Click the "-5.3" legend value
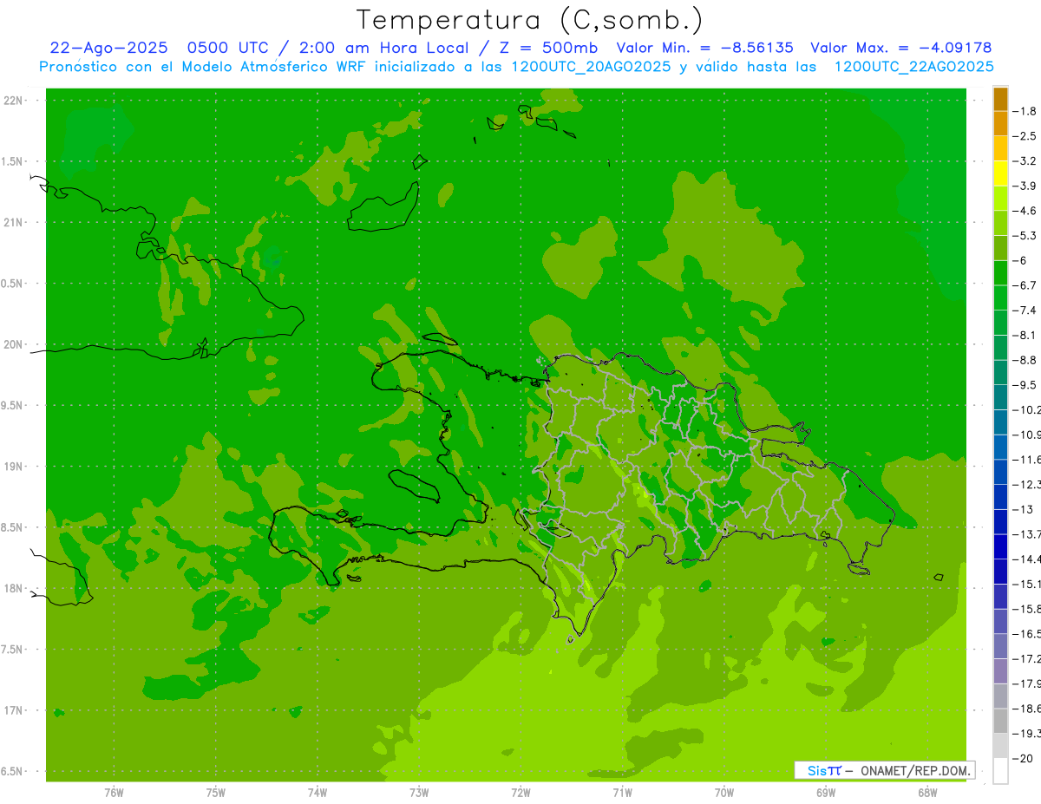The height and width of the screenshot is (804, 1041). click(x=1026, y=235)
